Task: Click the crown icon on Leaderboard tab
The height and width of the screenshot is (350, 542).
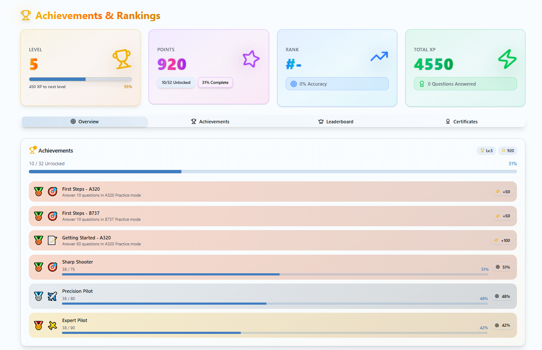Action: coord(321,122)
